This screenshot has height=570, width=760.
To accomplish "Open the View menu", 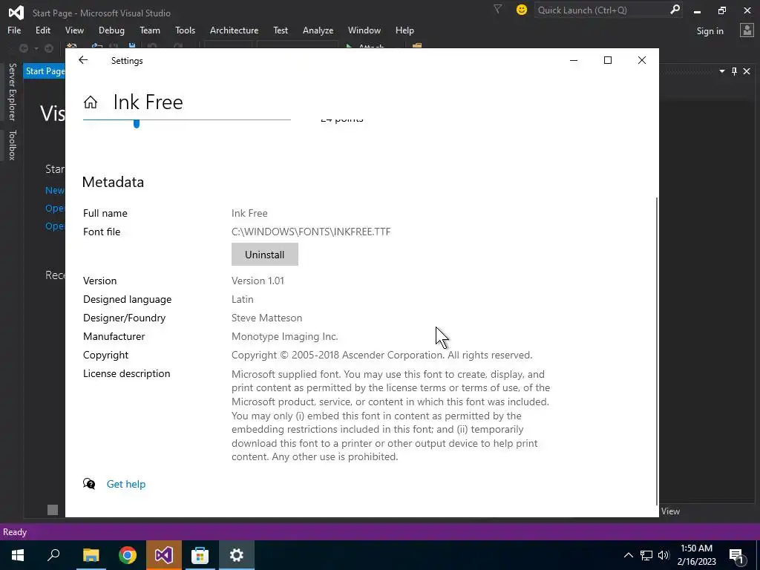I will (74, 30).
